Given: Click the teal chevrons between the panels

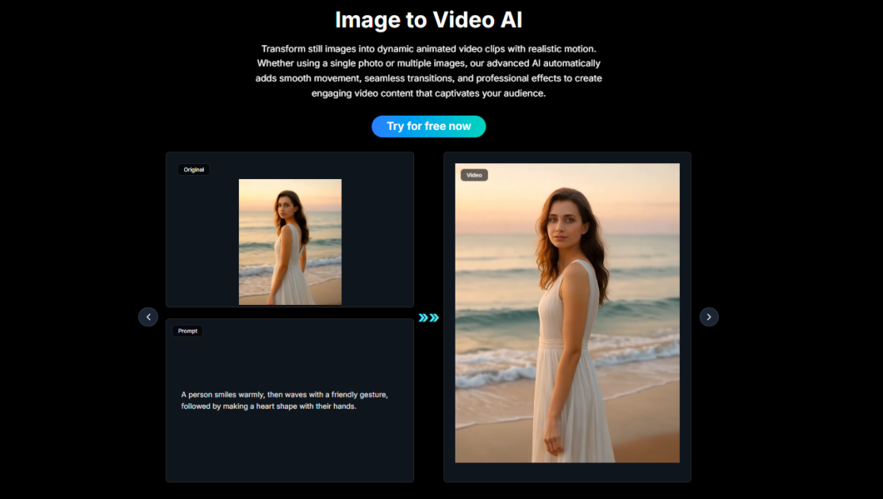Looking at the screenshot, I should pos(428,317).
